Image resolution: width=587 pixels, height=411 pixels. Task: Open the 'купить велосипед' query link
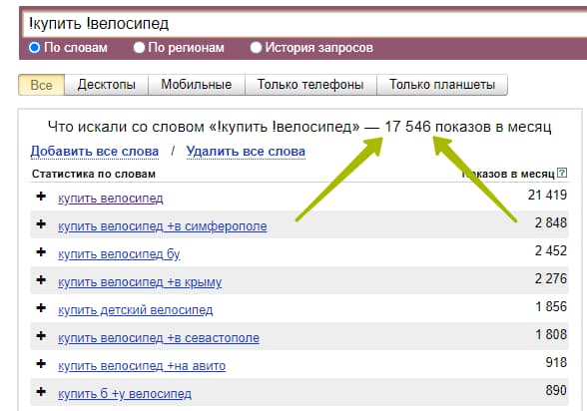point(111,199)
